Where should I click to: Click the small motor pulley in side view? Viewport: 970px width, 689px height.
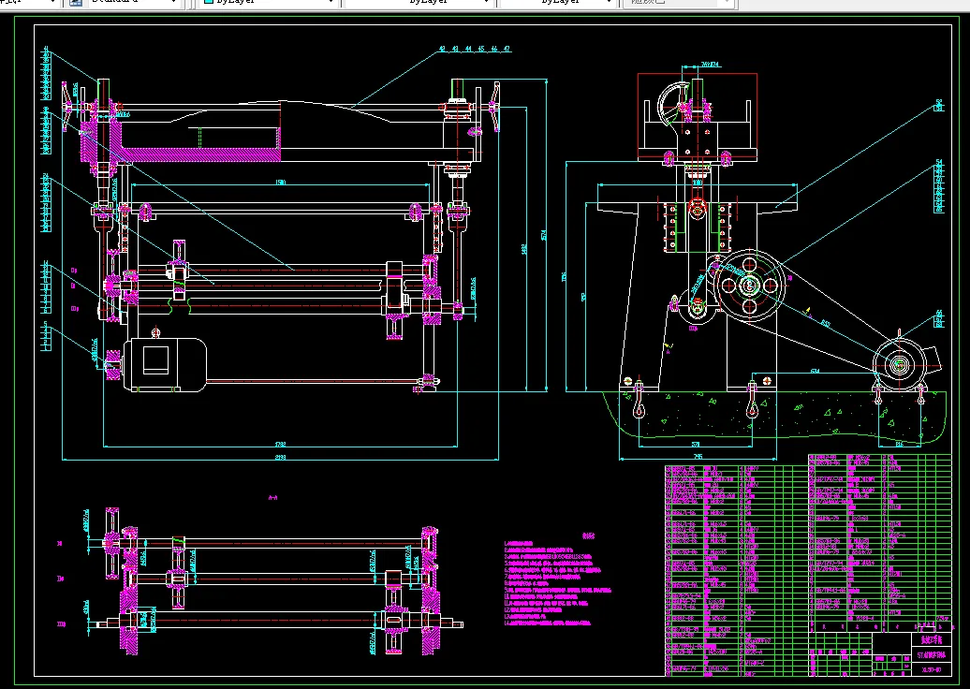coord(898,365)
